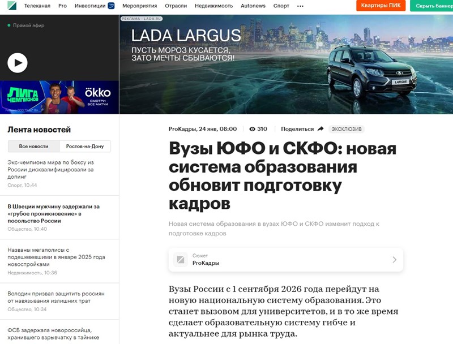
Task: Open the Autonews section
Action: (x=253, y=6)
